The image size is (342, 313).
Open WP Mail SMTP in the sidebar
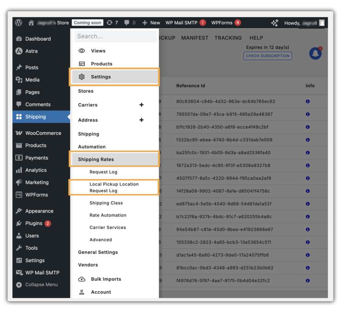click(41, 273)
